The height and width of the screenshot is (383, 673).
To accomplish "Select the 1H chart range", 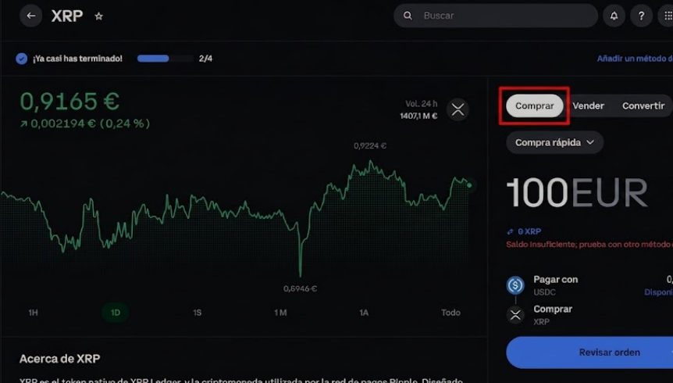I will click(33, 313).
